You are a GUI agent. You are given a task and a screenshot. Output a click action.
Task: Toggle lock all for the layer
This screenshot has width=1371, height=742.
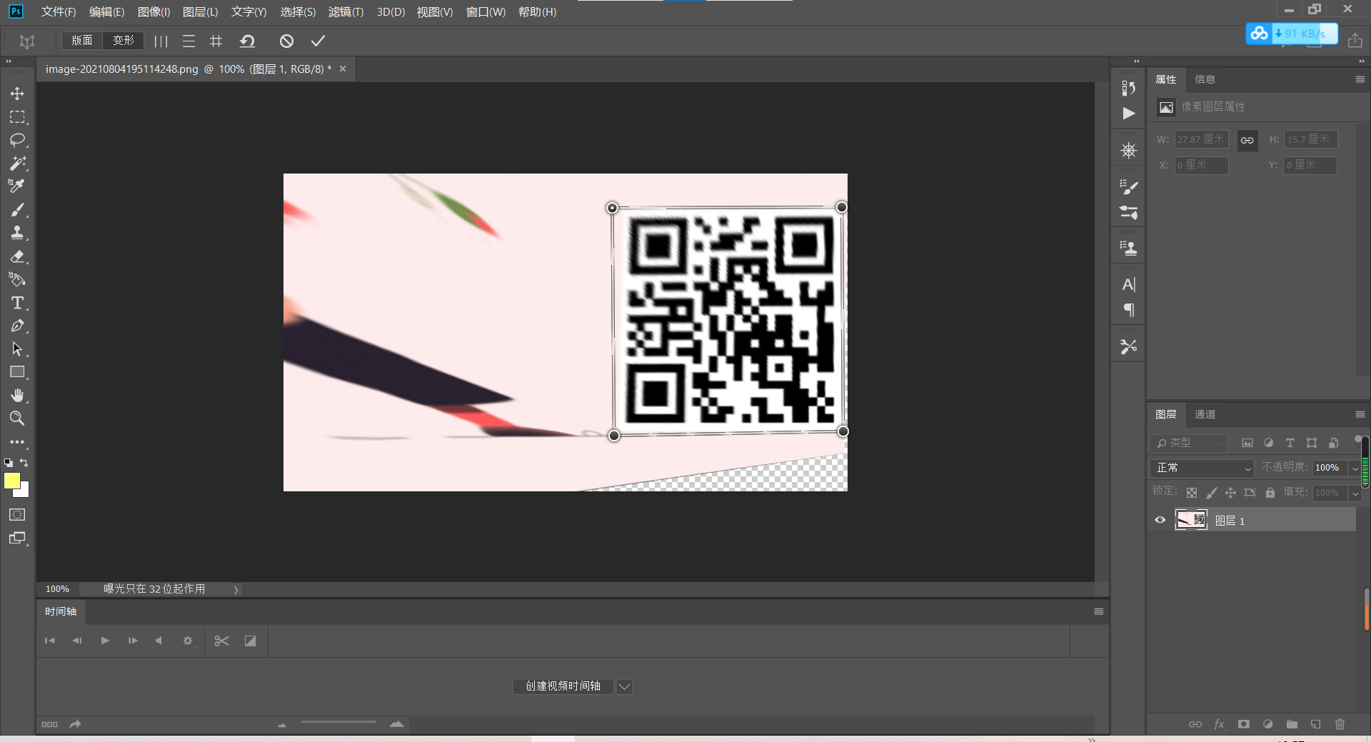tap(1270, 493)
